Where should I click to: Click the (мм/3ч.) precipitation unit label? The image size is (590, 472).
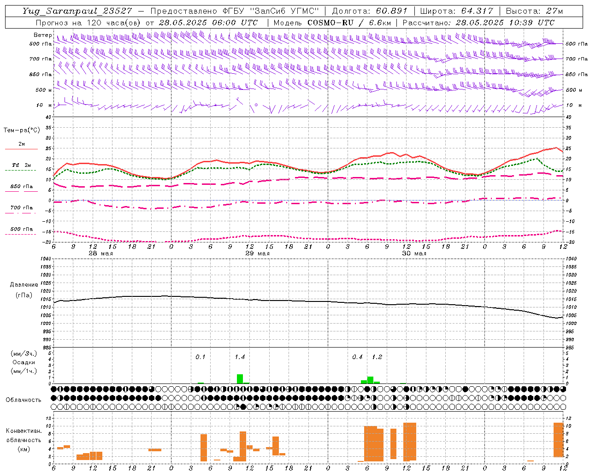tap(24, 354)
